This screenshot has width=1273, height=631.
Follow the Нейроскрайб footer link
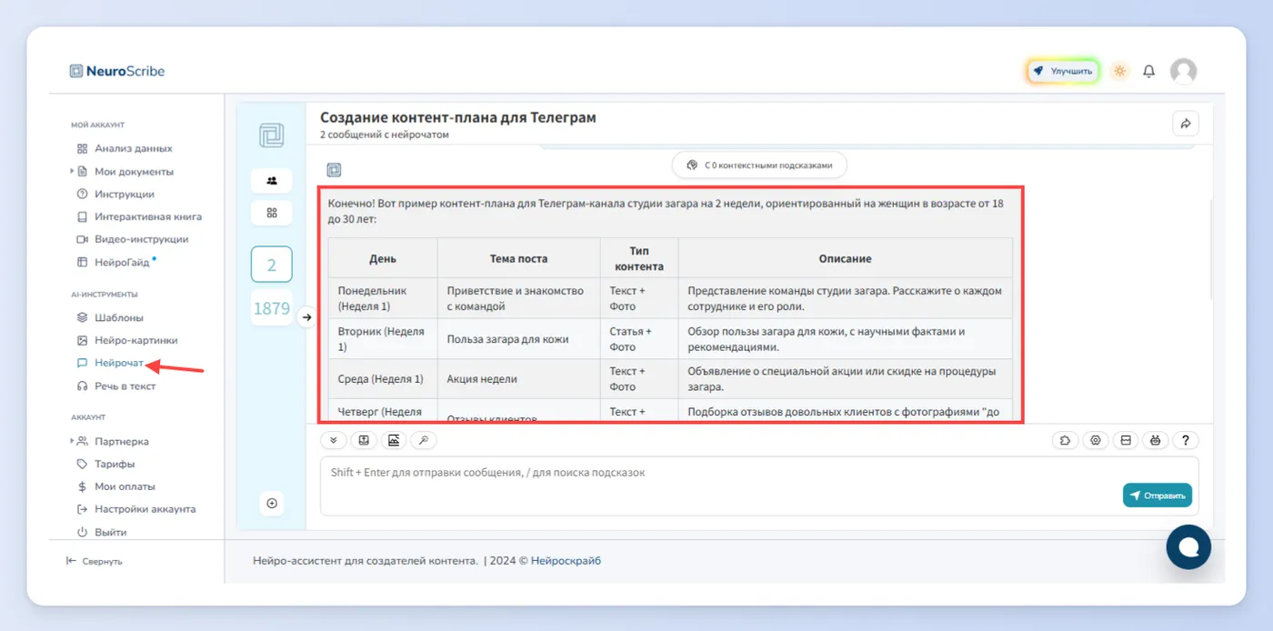[566, 561]
